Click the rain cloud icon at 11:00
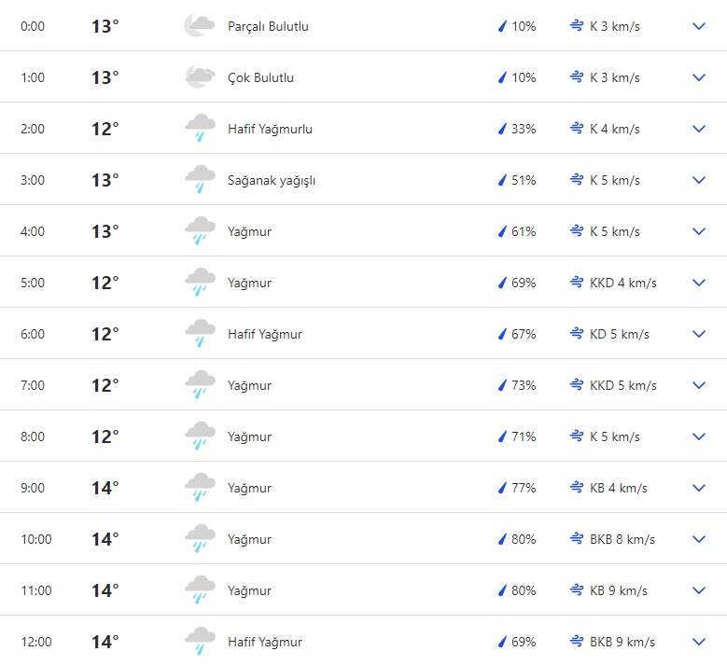 click(200, 590)
